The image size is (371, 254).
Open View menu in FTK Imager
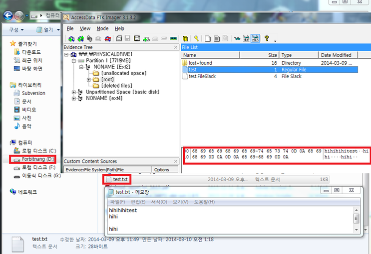[x=85, y=28]
